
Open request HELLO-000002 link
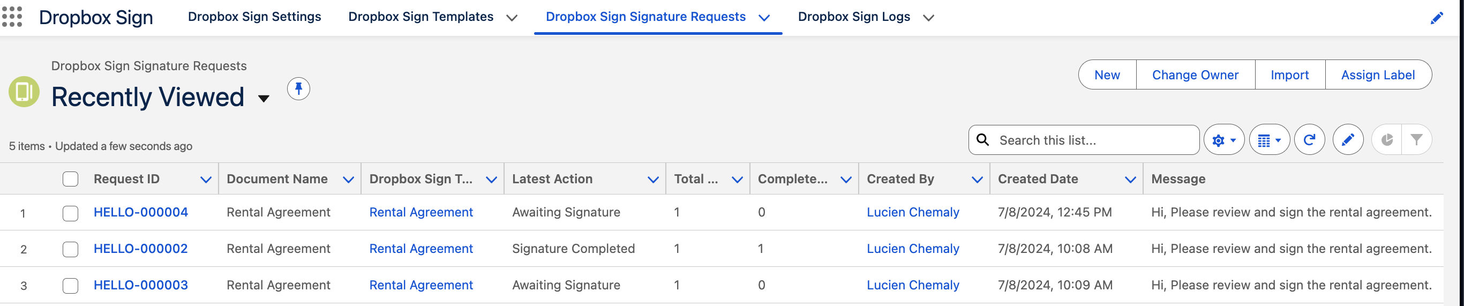140,249
